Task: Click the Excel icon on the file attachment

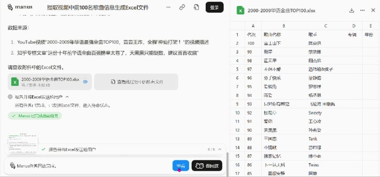Action: point(14,82)
